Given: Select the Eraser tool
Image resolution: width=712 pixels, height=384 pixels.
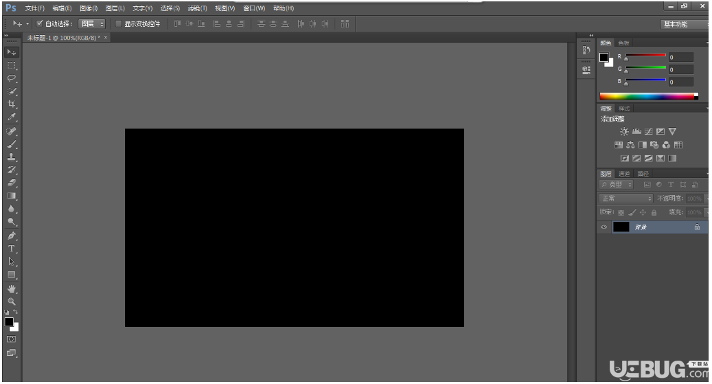Looking at the screenshot, I should pyautogui.click(x=12, y=183).
